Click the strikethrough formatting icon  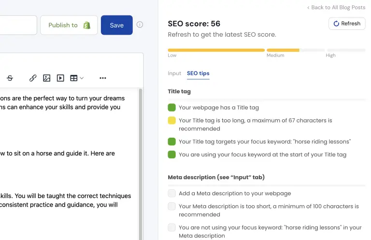(10, 78)
